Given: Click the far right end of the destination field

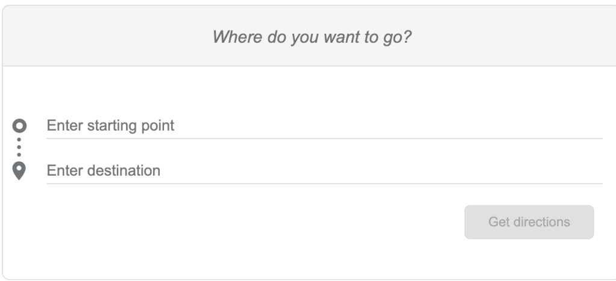Looking at the screenshot, I should (x=594, y=171).
